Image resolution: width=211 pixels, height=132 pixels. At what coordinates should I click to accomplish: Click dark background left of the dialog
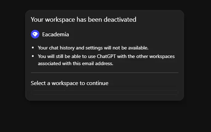click(x=12, y=56)
